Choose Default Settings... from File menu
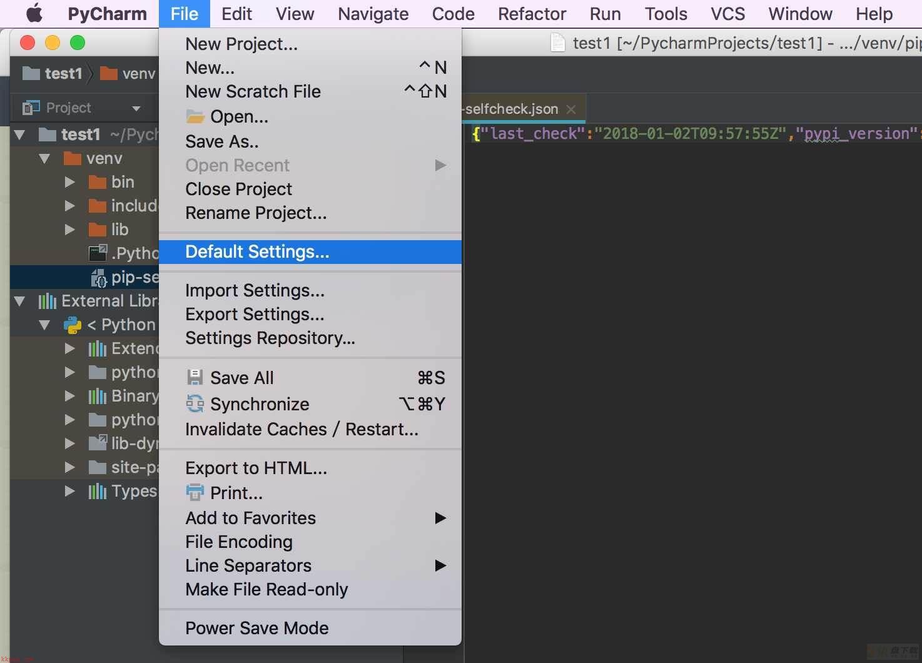 [310, 251]
